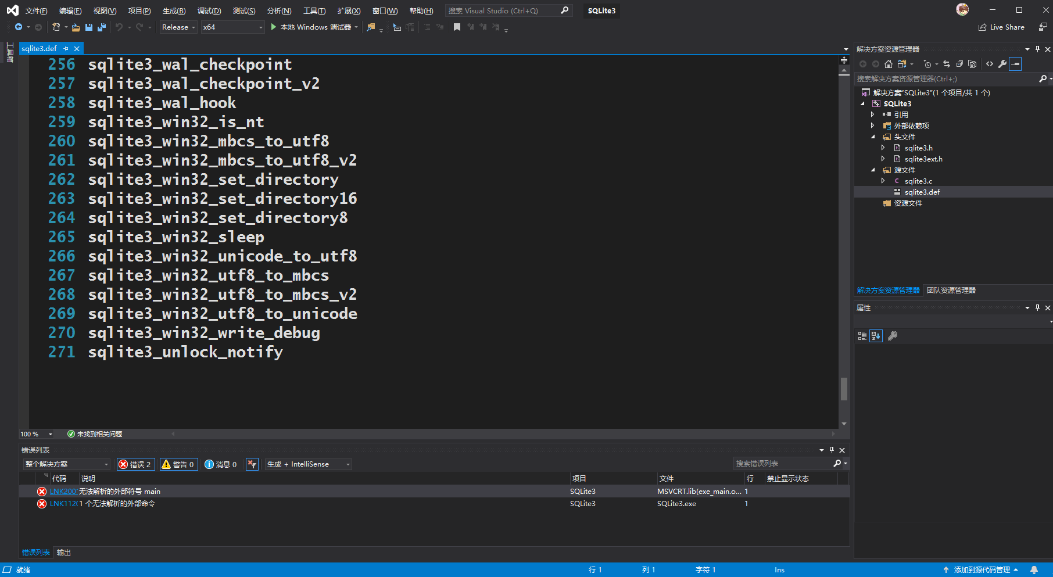Open the x64 platform dropdown
Viewport: 1053px width, 577px height.
point(232,27)
